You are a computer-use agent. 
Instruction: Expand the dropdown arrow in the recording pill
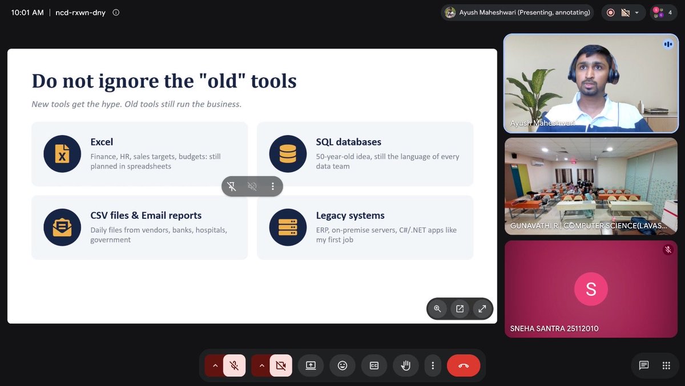pos(637,13)
